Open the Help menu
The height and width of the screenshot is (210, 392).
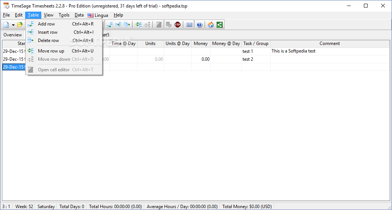click(x=118, y=15)
